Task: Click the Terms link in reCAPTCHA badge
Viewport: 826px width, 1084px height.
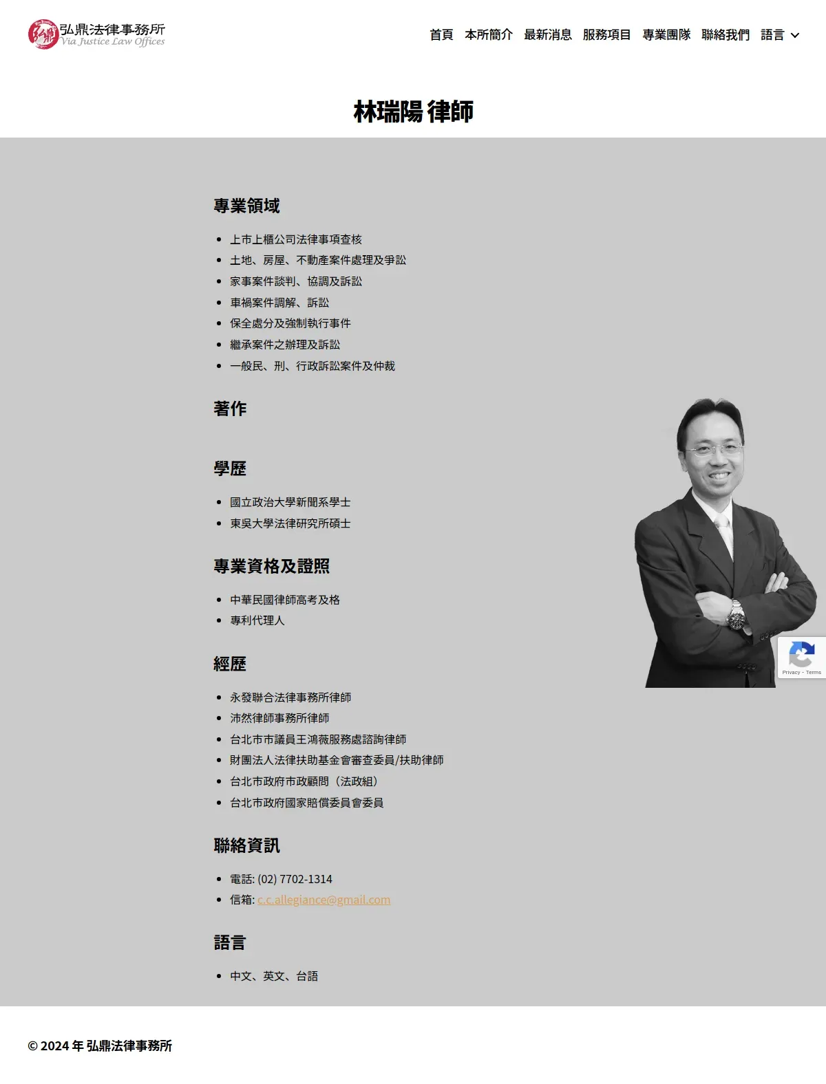Action: 814,672
